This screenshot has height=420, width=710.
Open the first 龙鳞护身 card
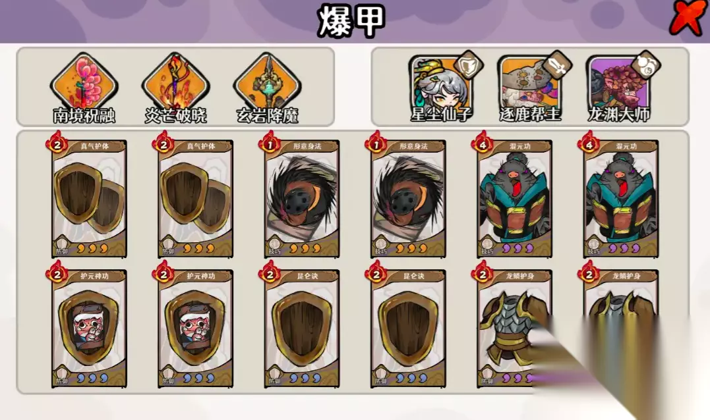[514, 328]
